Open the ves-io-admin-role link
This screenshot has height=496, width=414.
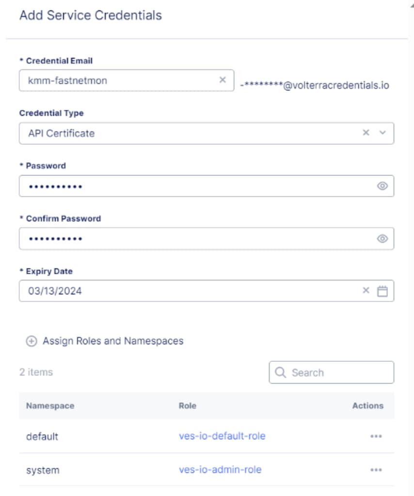[220, 469]
